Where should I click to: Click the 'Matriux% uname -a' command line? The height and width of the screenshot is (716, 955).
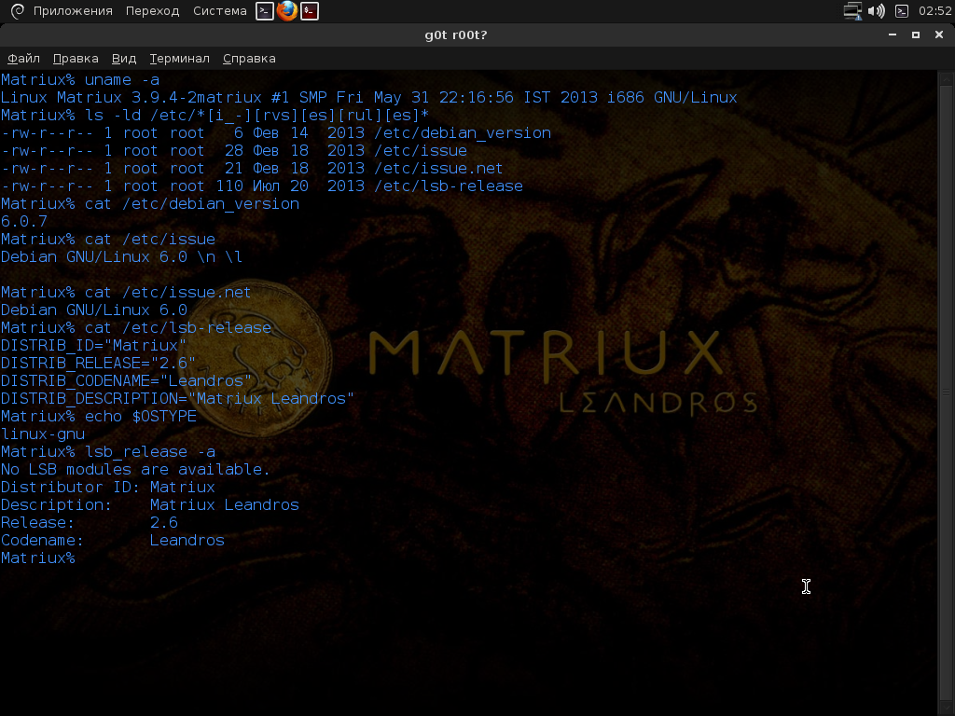80,80
